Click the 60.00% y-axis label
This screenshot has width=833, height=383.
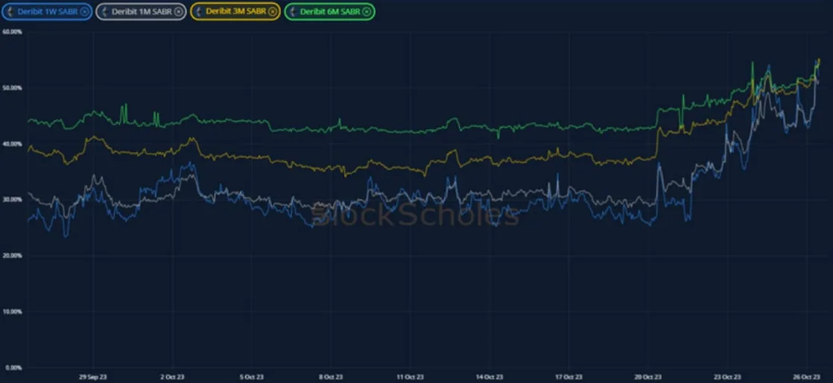[x=12, y=32]
